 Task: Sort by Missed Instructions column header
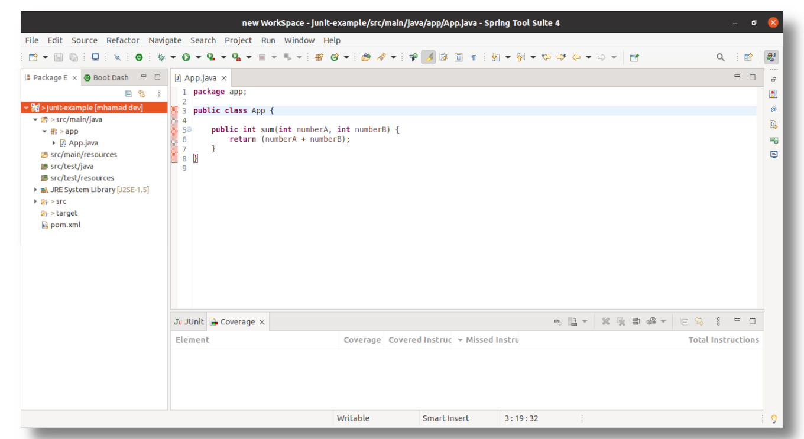click(x=488, y=340)
